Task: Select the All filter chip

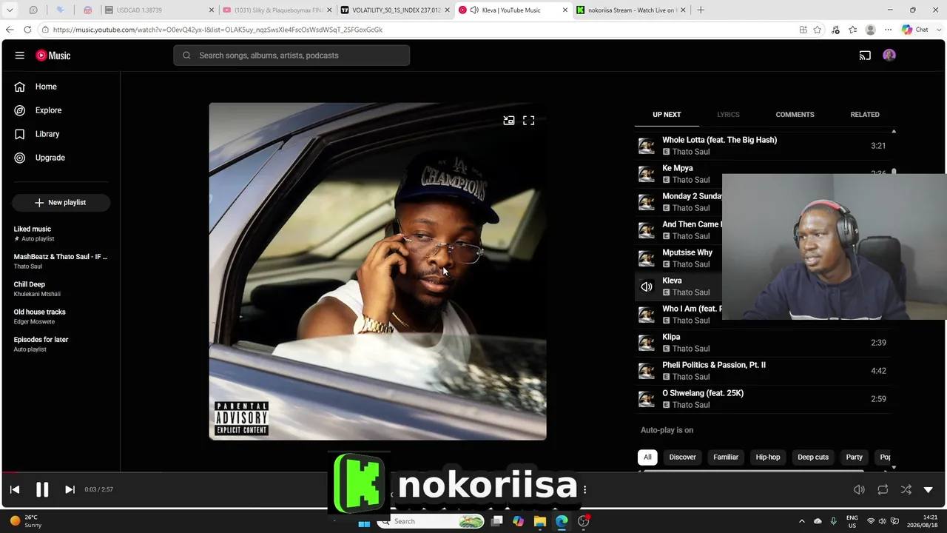Action: [x=647, y=457]
